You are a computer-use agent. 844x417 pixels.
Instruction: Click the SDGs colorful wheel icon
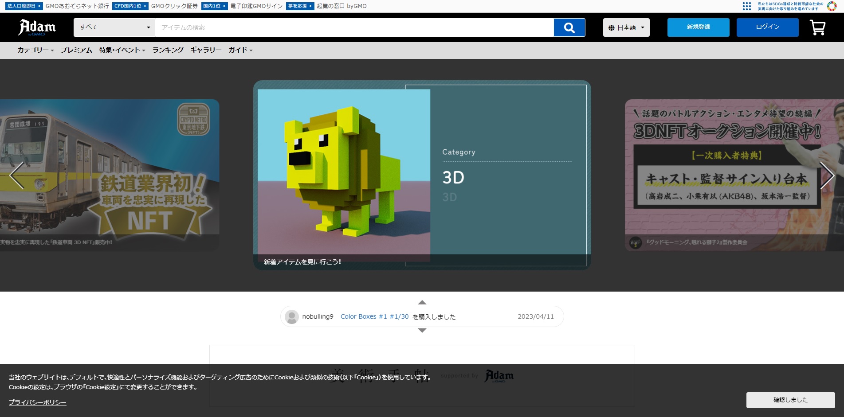[832, 6]
